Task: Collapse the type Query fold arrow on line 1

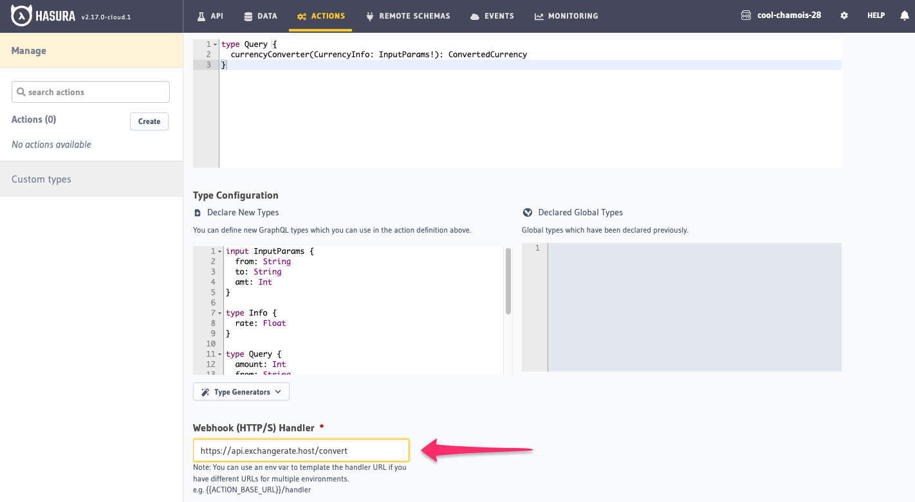Action: (x=215, y=44)
